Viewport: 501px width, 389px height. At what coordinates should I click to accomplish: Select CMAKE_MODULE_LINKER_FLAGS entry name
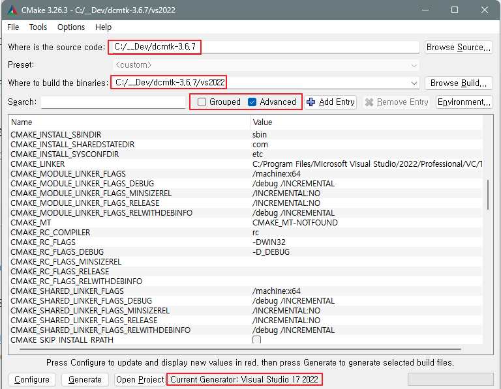[68, 174]
